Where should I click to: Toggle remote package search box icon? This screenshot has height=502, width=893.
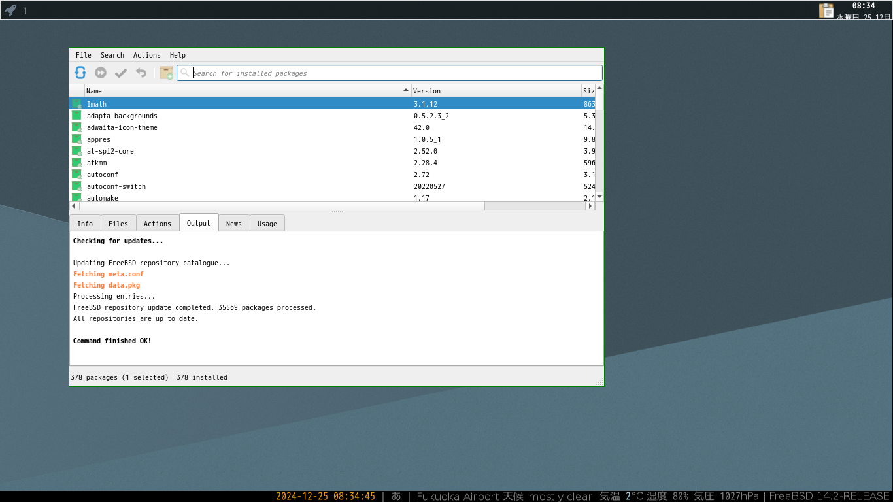[166, 73]
